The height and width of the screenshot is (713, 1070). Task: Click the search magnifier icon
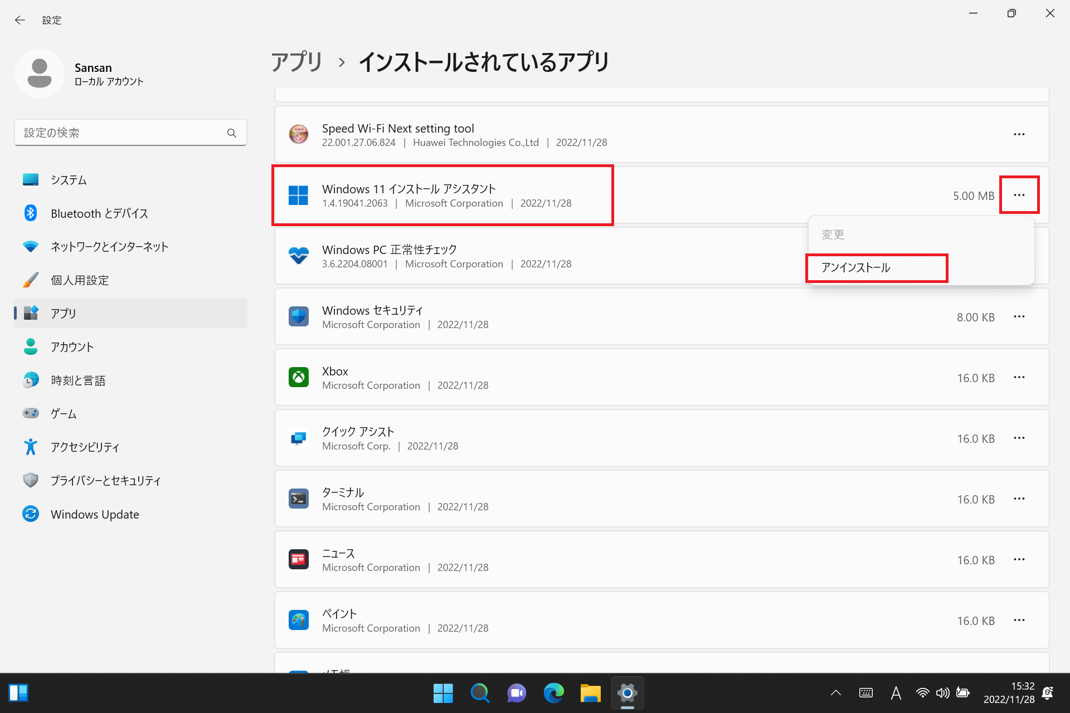(x=232, y=133)
